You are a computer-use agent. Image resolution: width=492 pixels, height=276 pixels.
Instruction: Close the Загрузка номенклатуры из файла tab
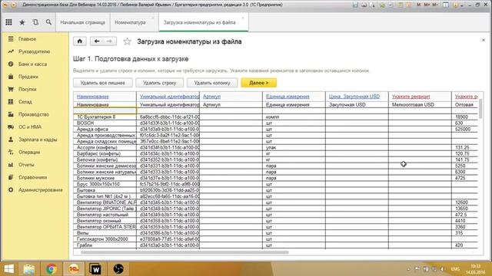pos(243,18)
